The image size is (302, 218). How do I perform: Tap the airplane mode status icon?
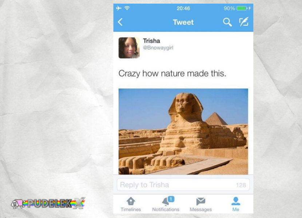click(119, 8)
